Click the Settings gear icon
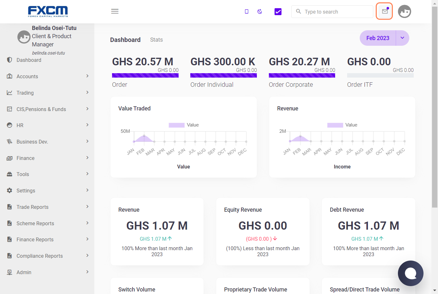 pos(9,191)
